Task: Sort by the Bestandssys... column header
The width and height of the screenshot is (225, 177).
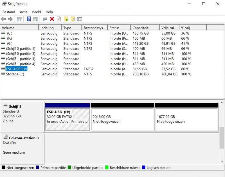Action: [95, 28]
